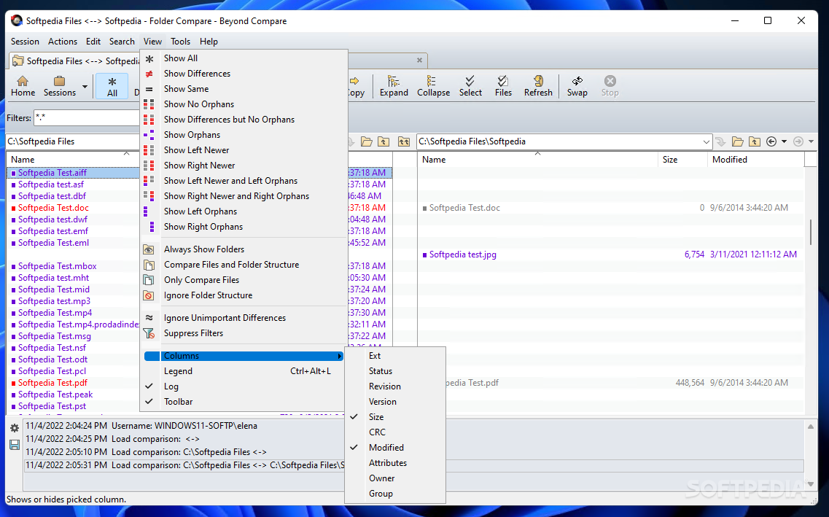Choose Show Left Orphans entry
This screenshot has width=829, height=517.
(x=244, y=211)
